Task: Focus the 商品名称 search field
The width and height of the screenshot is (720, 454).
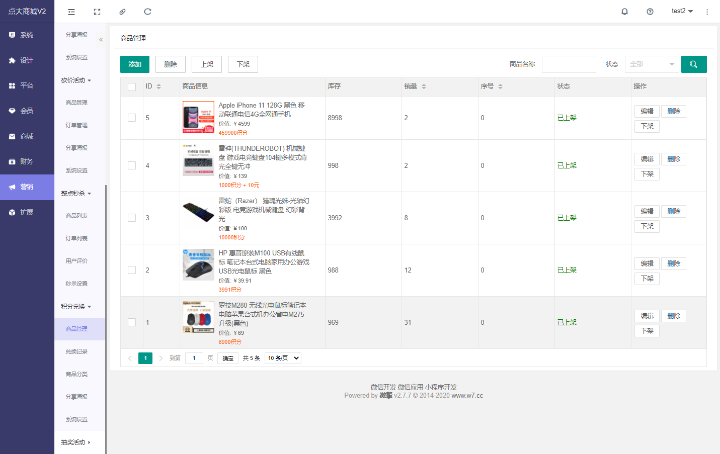Action: click(x=569, y=64)
